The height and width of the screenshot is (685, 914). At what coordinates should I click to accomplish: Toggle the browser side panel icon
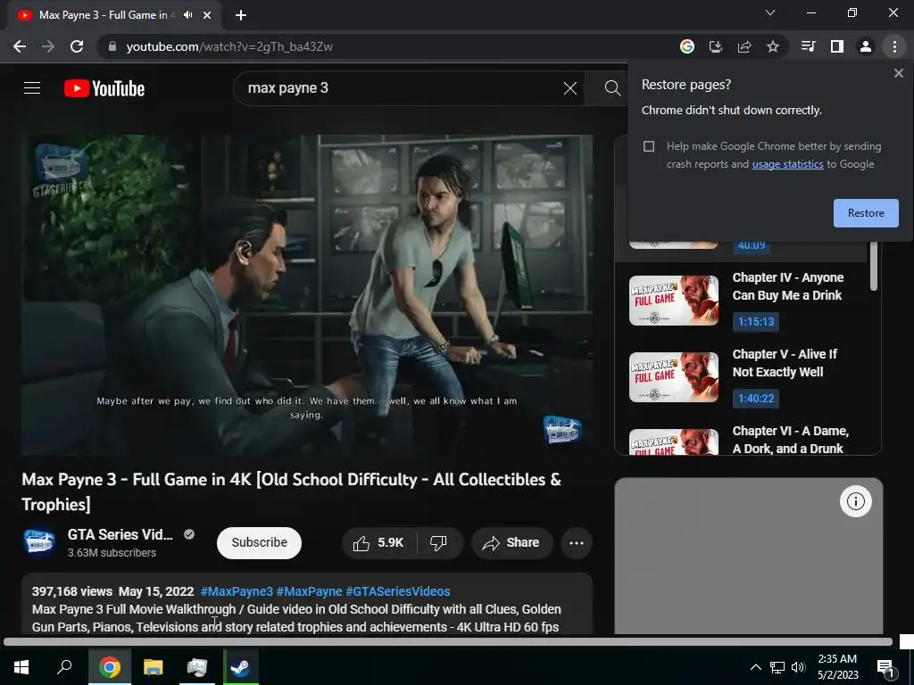click(837, 46)
